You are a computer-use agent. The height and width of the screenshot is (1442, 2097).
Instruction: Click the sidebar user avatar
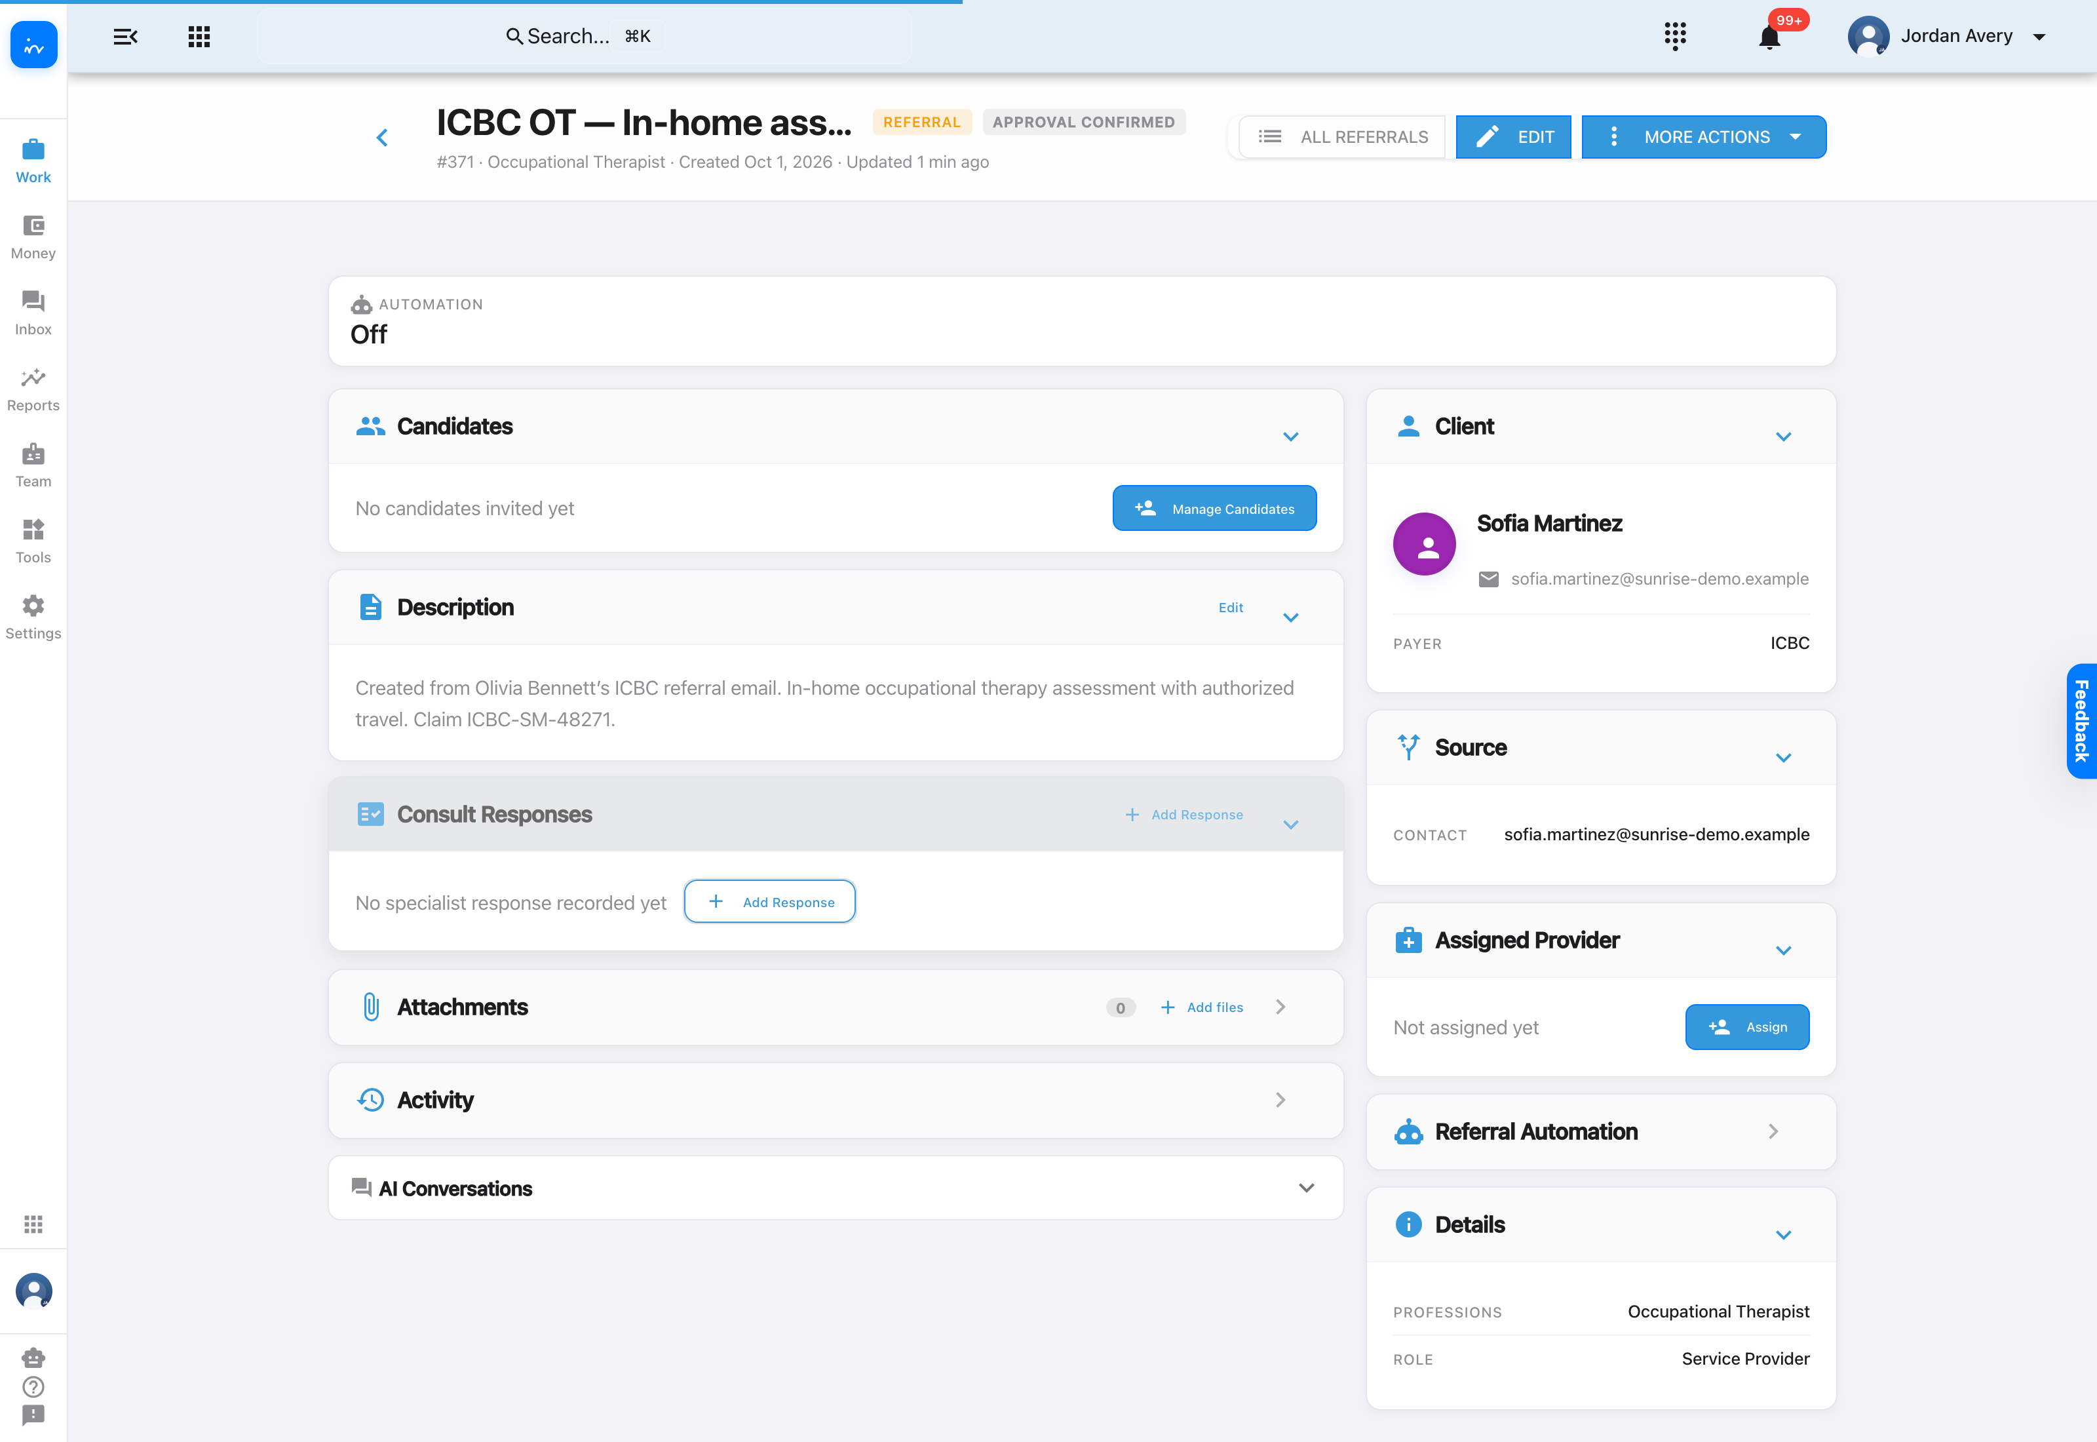[x=34, y=1291]
